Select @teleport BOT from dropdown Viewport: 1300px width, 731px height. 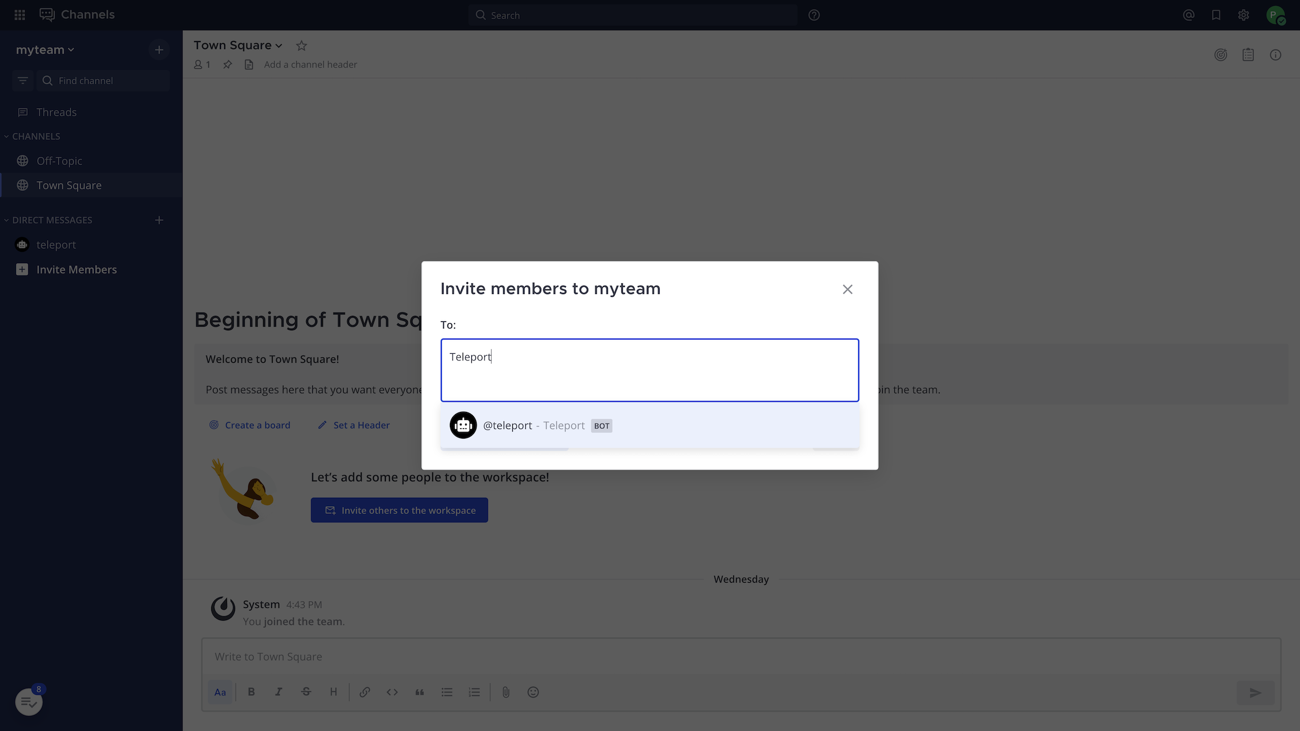pyautogui.click(x=649, y=425)
